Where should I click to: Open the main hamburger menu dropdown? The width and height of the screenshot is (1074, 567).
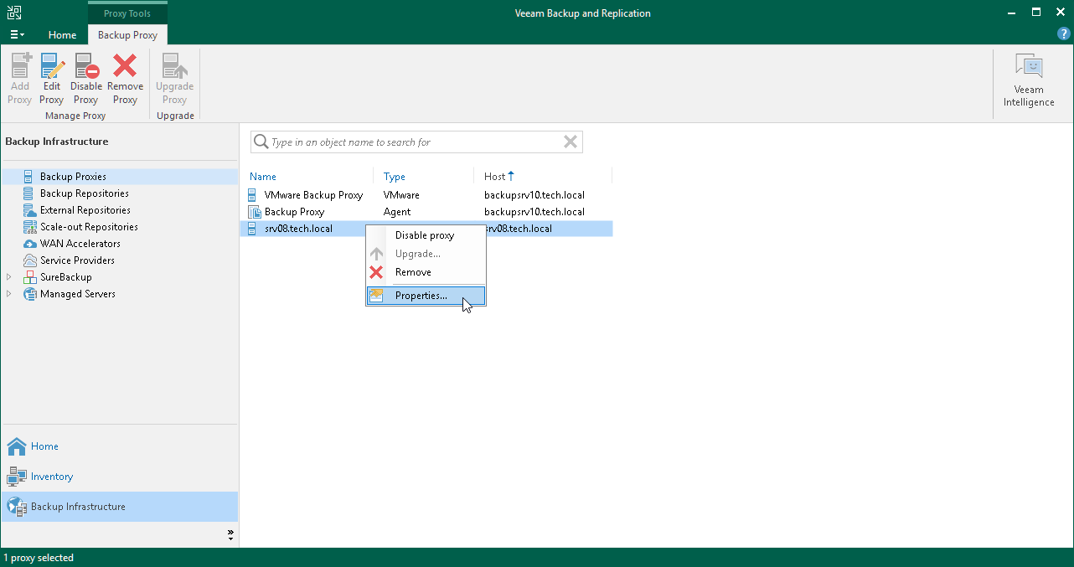click(17, 35)
